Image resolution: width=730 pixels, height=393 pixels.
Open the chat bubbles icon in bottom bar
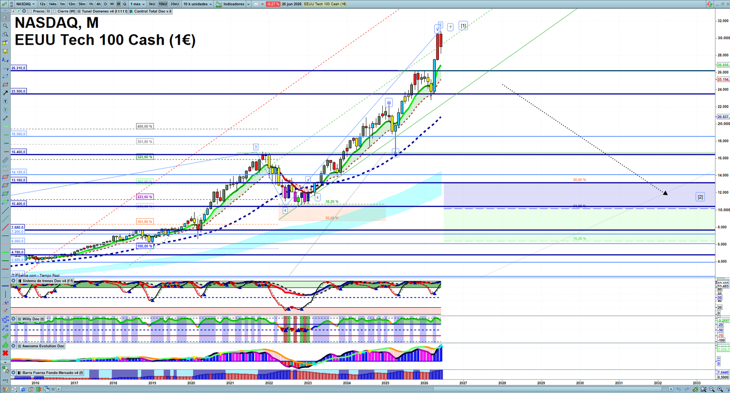click(x=23, y=389)
